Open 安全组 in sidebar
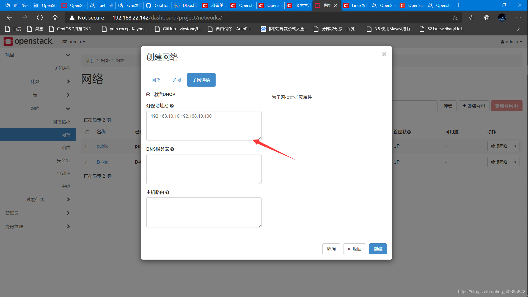This screenshot has width=528, height=297. [64, 160]
